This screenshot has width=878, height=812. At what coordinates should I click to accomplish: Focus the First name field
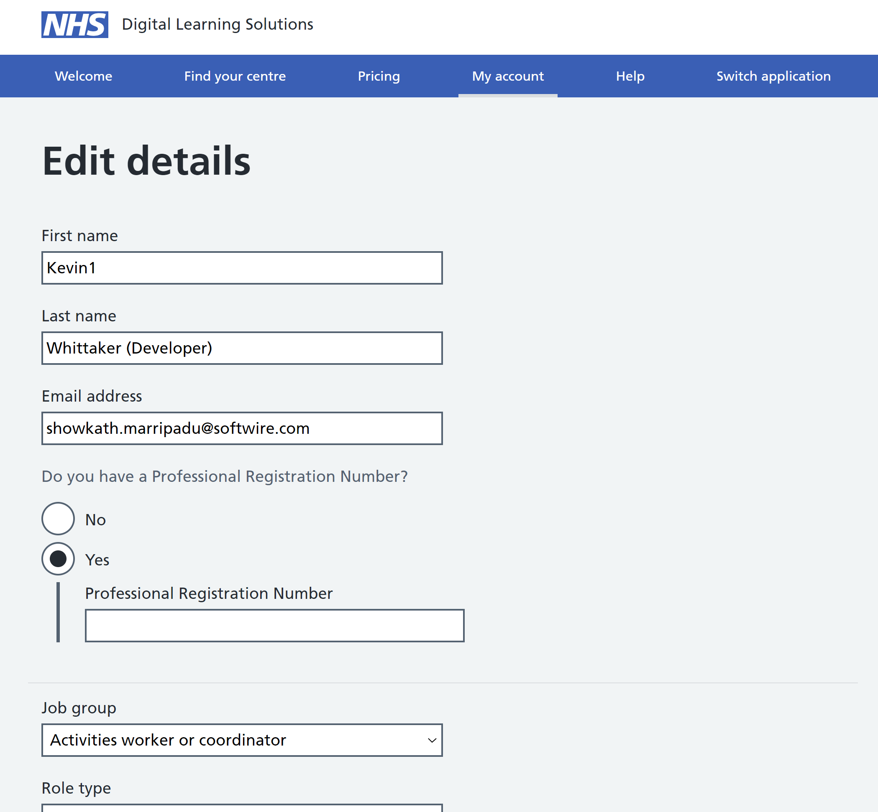pyautogui.click(x=242, y=268)
